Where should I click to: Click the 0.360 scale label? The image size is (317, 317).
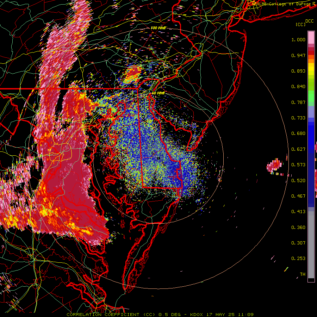pos(298,228)
